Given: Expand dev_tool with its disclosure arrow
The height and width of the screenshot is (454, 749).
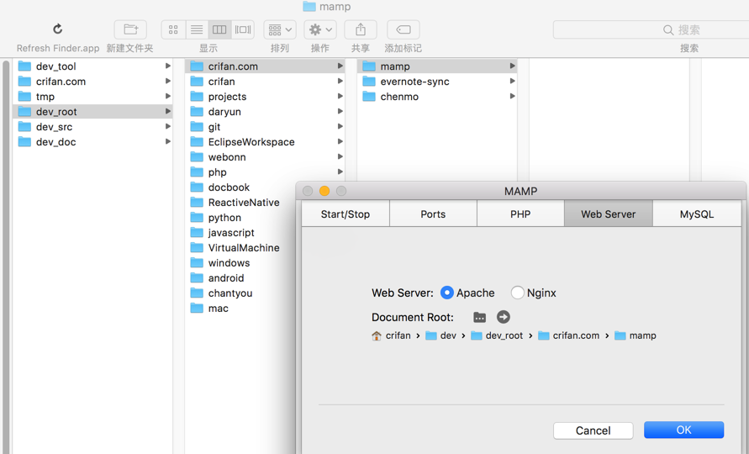Looking at the screenshot, I should click(167, 66).
